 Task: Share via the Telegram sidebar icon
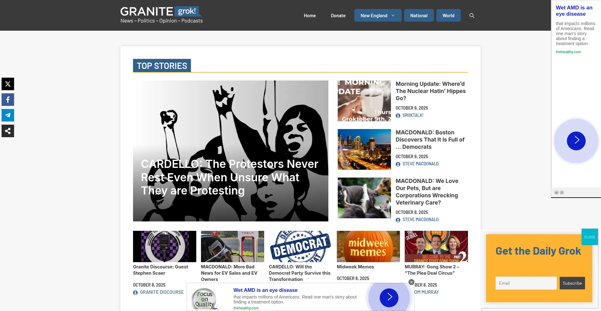click(8, 115)
